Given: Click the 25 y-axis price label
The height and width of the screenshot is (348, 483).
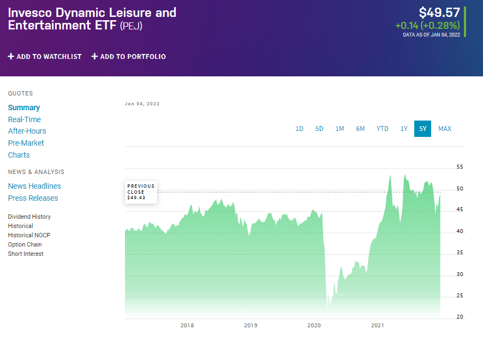Looking at the screenshot, I should pyautogui.click(x=460, y=296).
